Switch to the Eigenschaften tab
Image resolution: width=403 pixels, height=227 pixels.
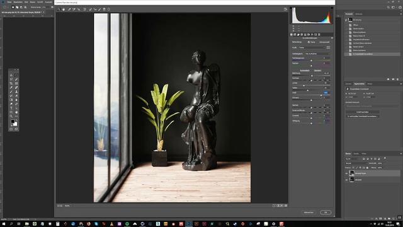pyautogui.click(x=359, y=84)
